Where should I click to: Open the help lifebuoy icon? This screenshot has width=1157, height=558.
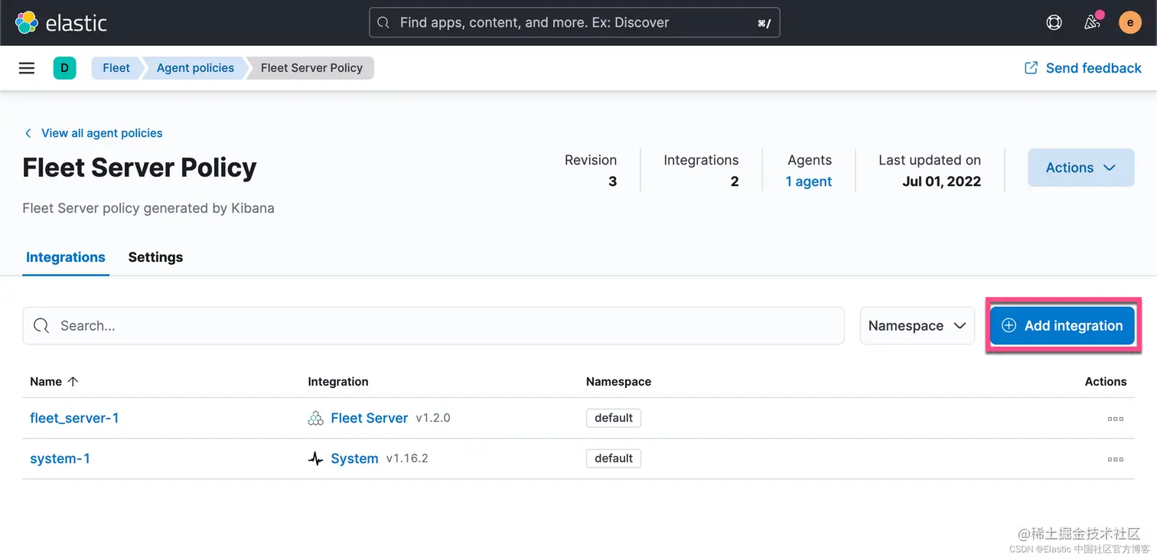(x=1054, y=23)
